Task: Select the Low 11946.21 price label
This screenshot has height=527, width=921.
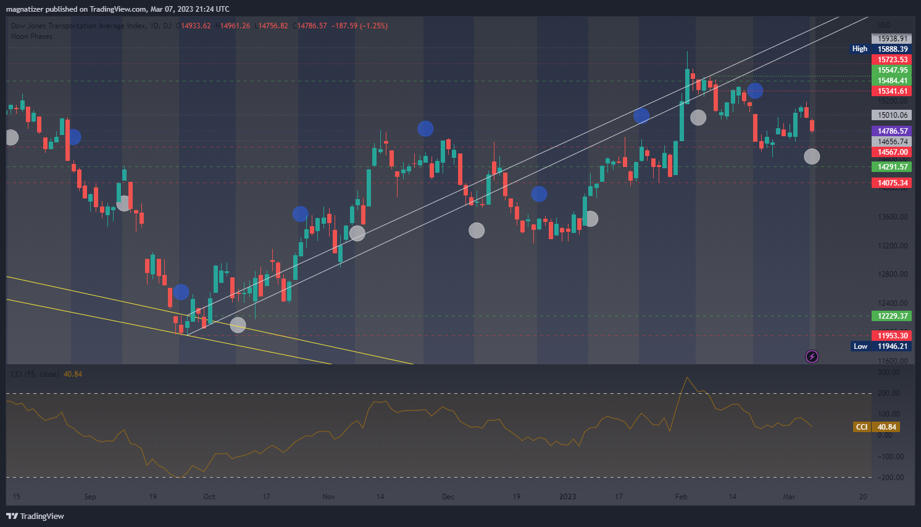Action: coord(881,346)
